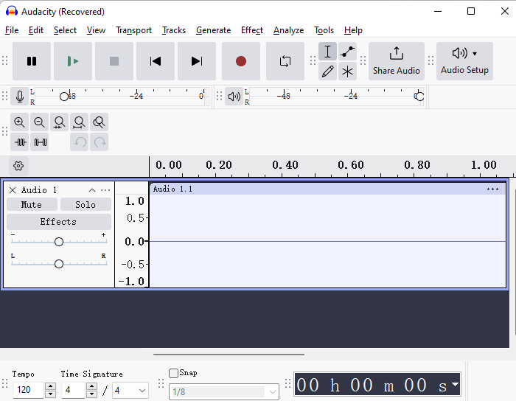Click the Audio 1.1 clip title bar

[327, 189]
